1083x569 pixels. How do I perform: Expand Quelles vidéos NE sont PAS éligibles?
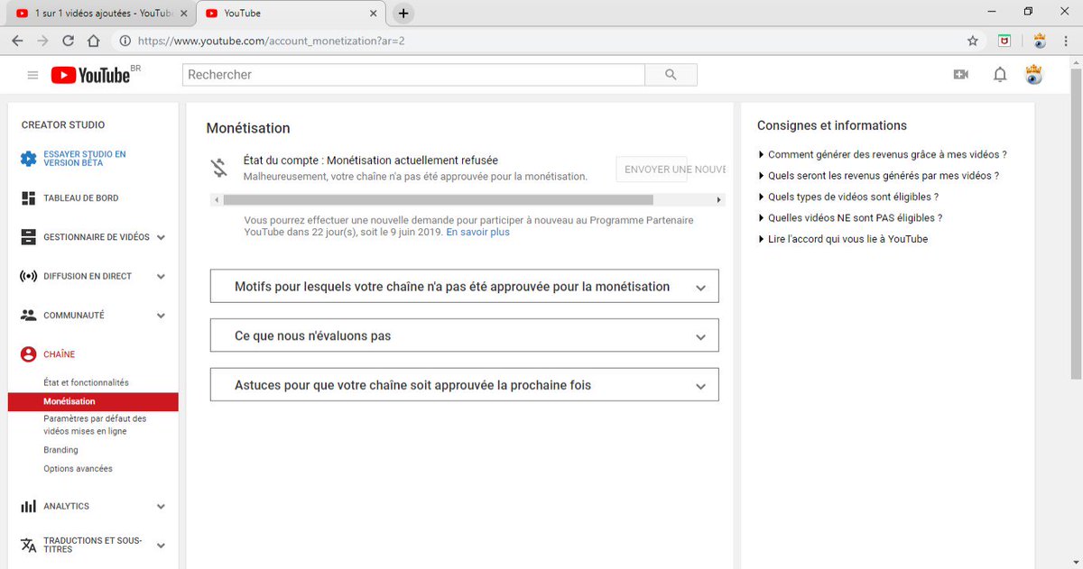[x=849, y=218]
